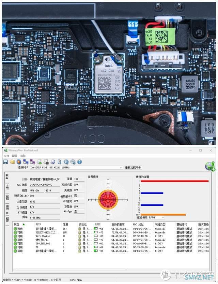
Task: Click the purple networked computers toolbar icon
Action: pyautogui.click(x=32, y=162)
